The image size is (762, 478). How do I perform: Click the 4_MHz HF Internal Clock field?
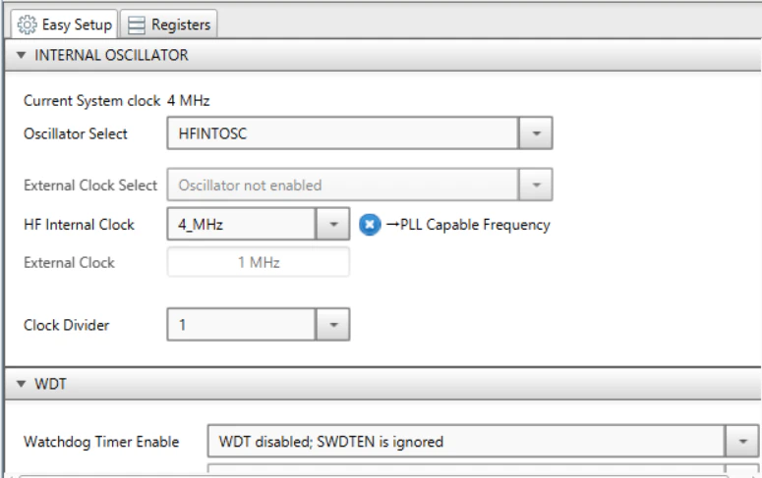click(x=258, y=224)
